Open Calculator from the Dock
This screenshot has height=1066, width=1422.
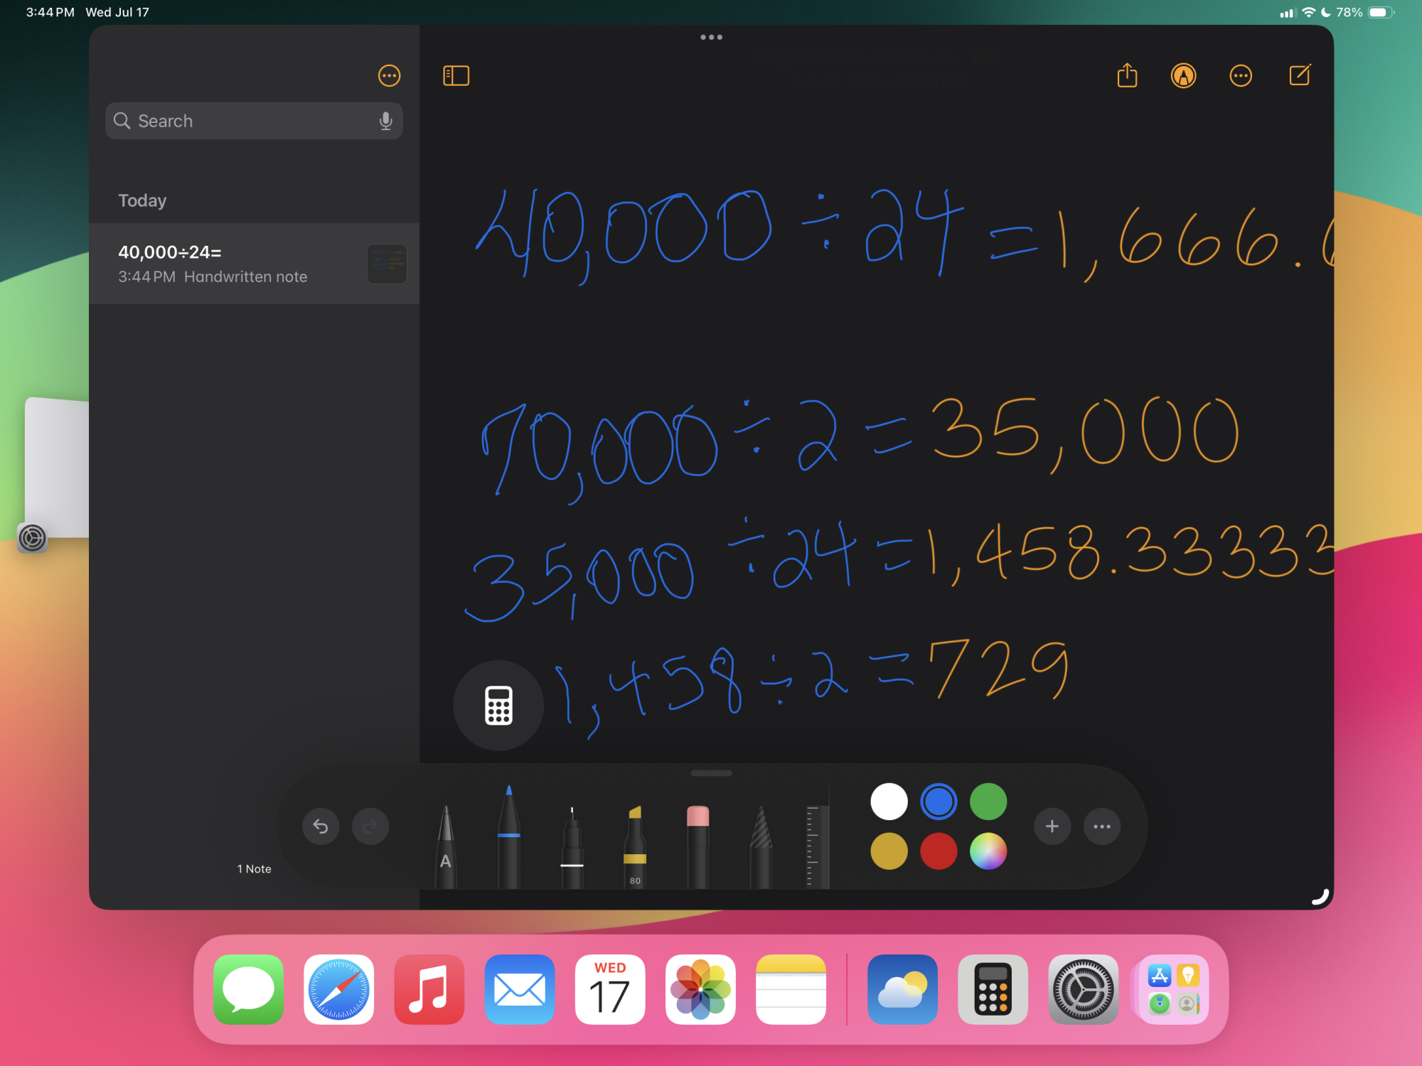click(x=993, y=989)
